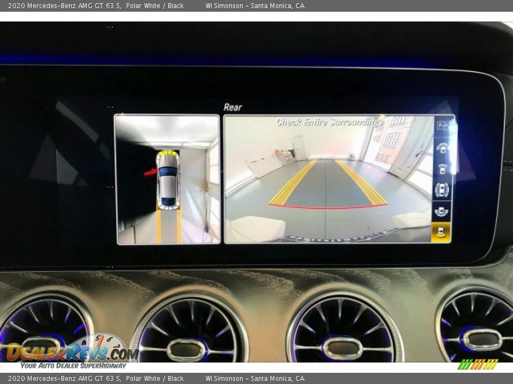This screenshot has width=513, height=384.
Task: Click top caption '2020 Mercedes-Benz AMG GT 63 S'
Action: click(x=64, y=5)
